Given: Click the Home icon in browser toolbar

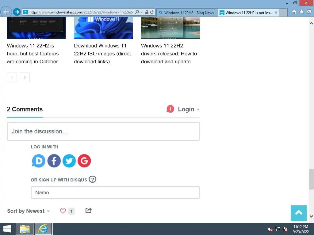Looking at the screenshot, I should 294,12.
